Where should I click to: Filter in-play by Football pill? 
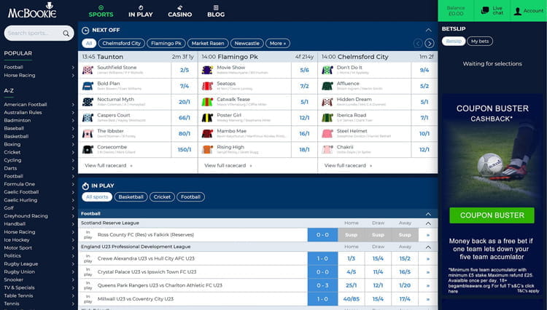point(190,197)
